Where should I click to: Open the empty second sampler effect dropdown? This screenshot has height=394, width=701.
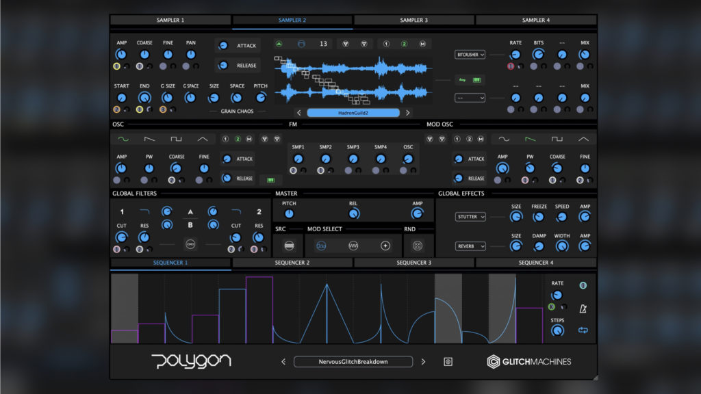click(x=470, y=98)
